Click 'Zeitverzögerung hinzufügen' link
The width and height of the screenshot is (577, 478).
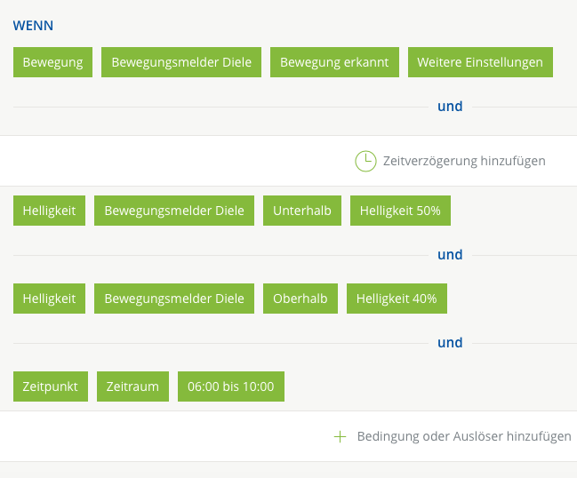coord(463,161)
